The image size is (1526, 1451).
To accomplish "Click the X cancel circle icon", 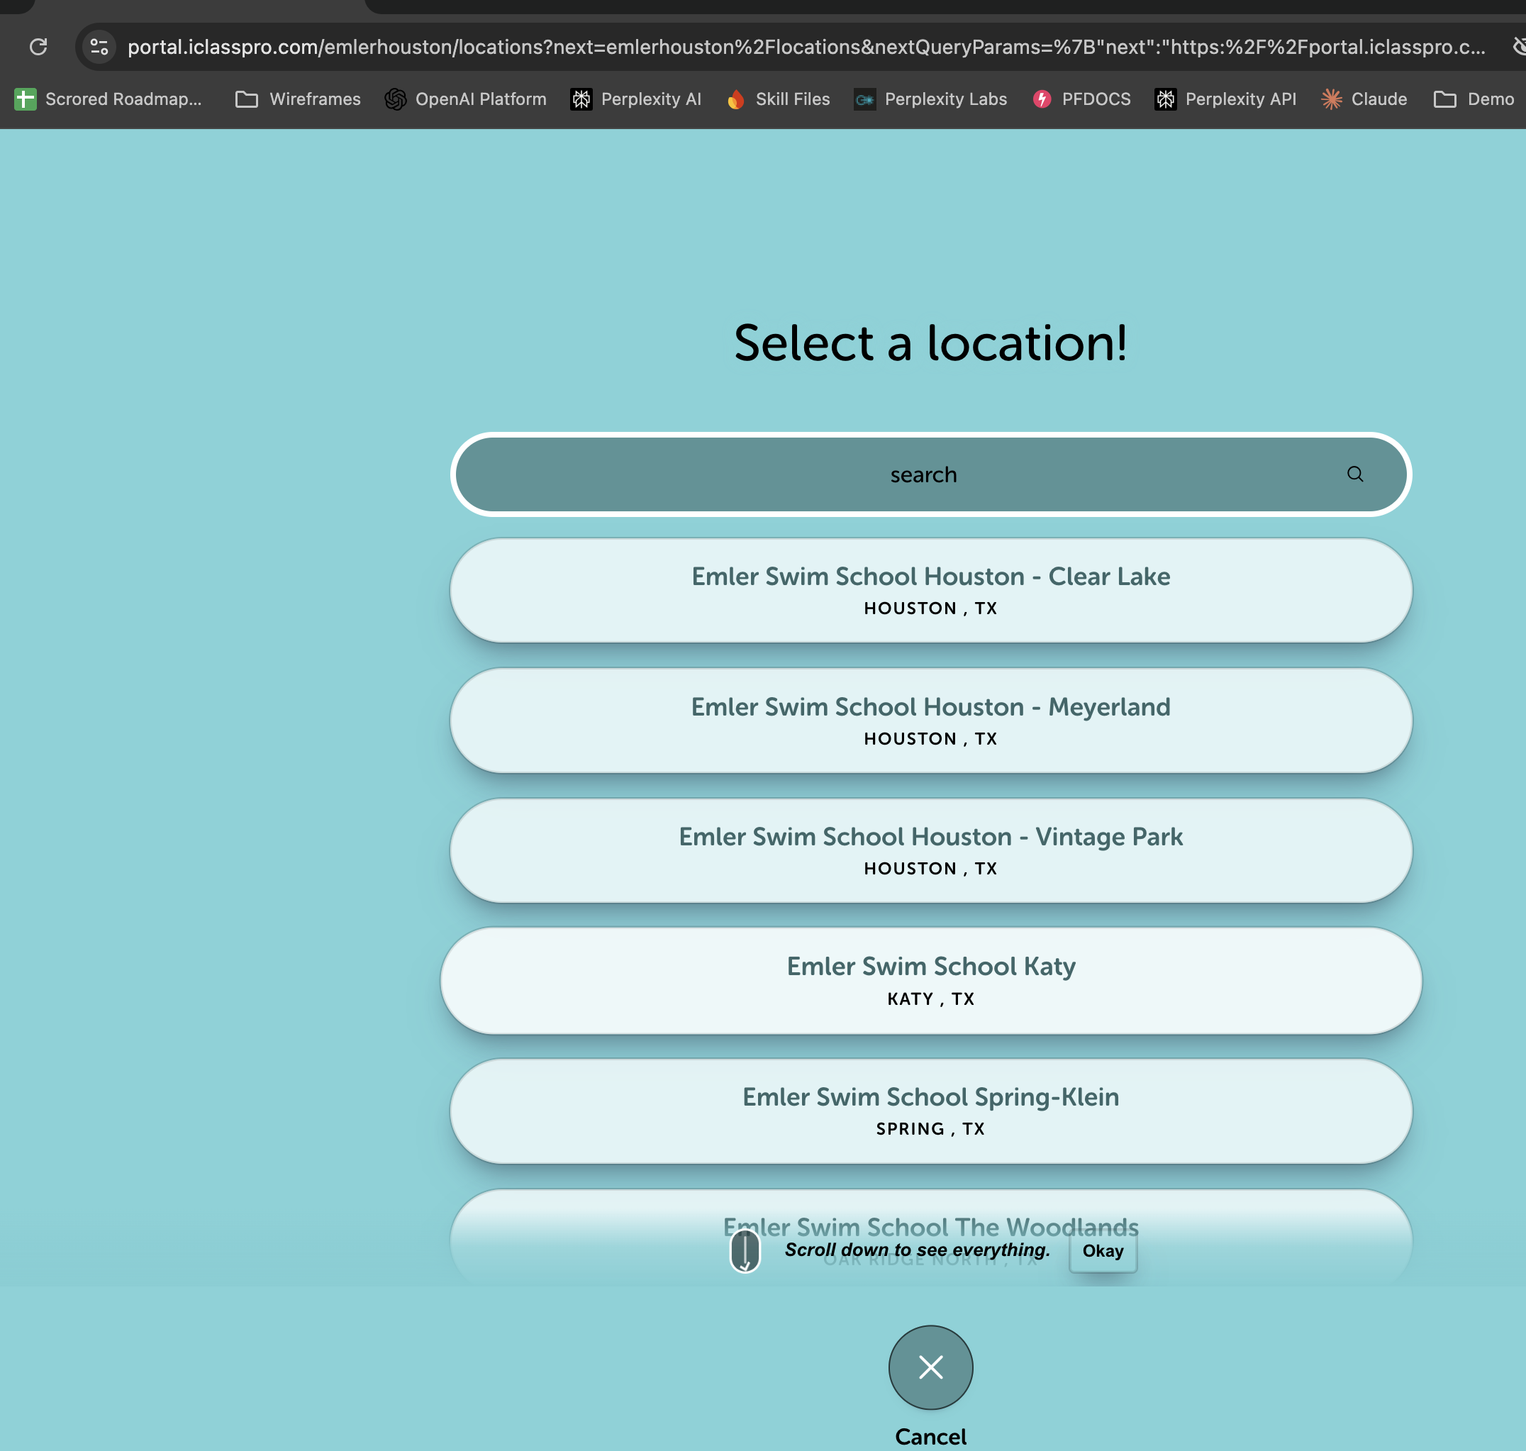I will coord(930,1367).
